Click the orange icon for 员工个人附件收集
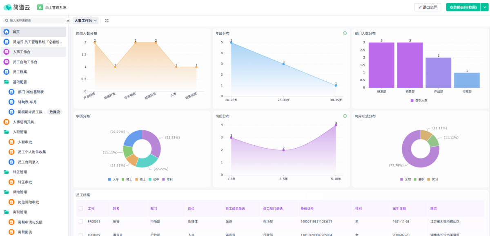This screenshot has width=490, height=236. (11, 152)
